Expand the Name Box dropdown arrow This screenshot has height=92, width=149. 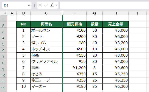pos(29,5)
